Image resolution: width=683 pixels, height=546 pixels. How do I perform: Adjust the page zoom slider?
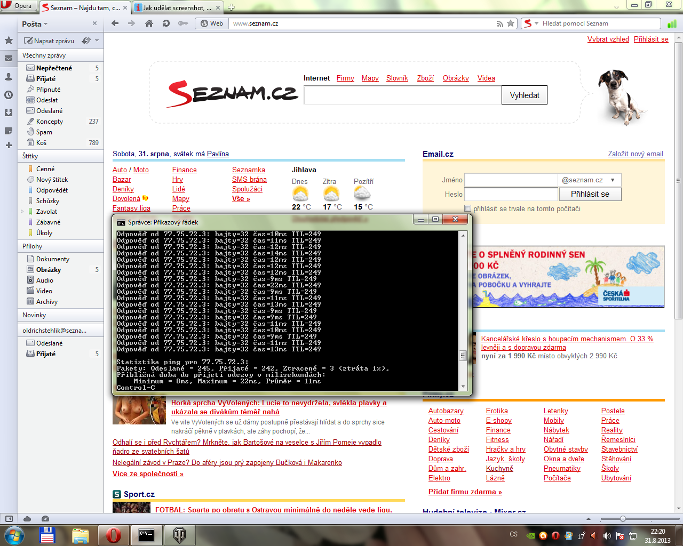tap(623, 519)
